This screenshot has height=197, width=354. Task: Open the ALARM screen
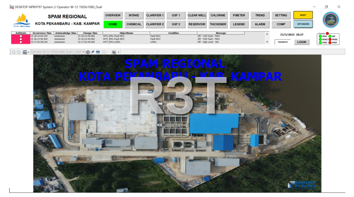pos(260,24)
